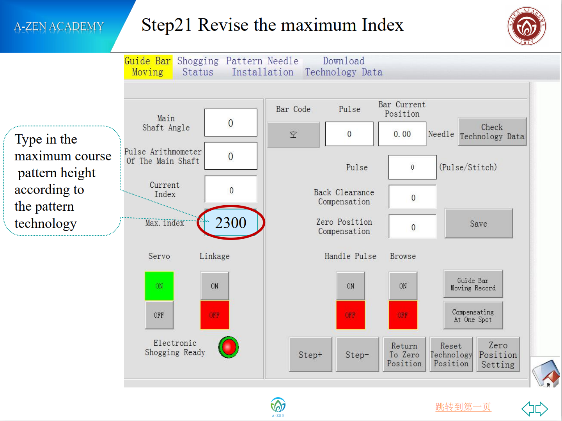Click the Electronic Shogging Ready indicator light
562x421 pixels.
click(229, 347)
